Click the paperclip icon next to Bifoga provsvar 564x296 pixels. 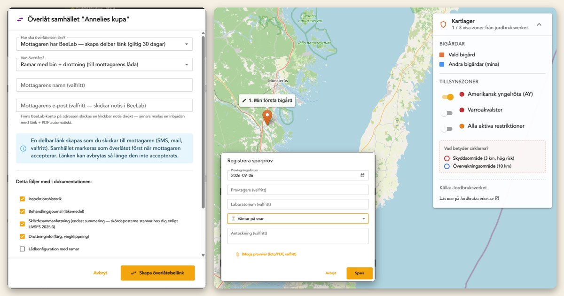click(238, 254)
